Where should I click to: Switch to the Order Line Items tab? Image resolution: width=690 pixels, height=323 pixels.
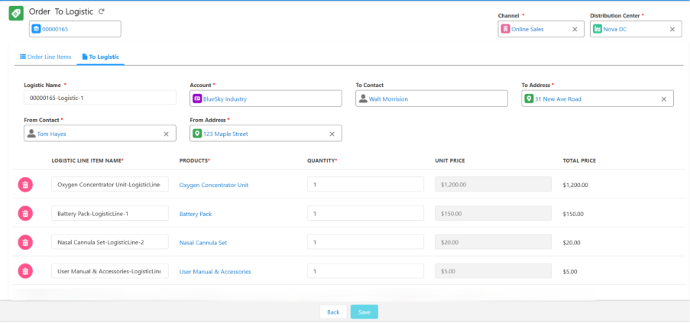[45, 57]
